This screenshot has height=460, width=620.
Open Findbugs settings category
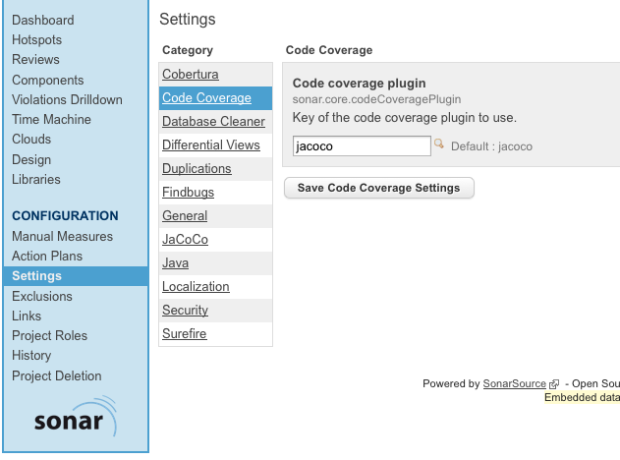tap(188, 193)
